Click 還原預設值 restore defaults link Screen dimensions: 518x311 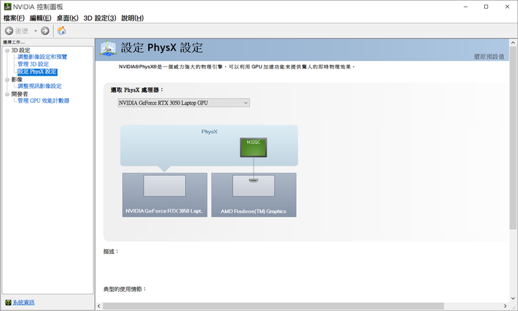(489, 56)
